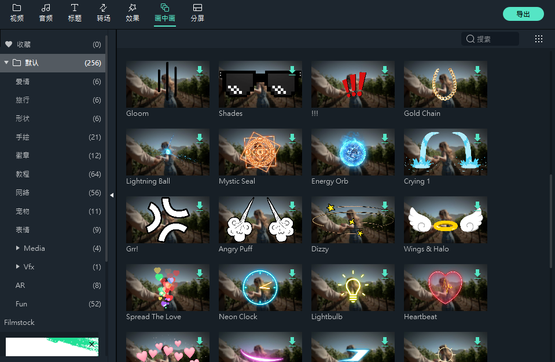Viewport: 555px width, 362px height.
Task: Select the Heartbeat thumbnail
Action: pos(446,288)
